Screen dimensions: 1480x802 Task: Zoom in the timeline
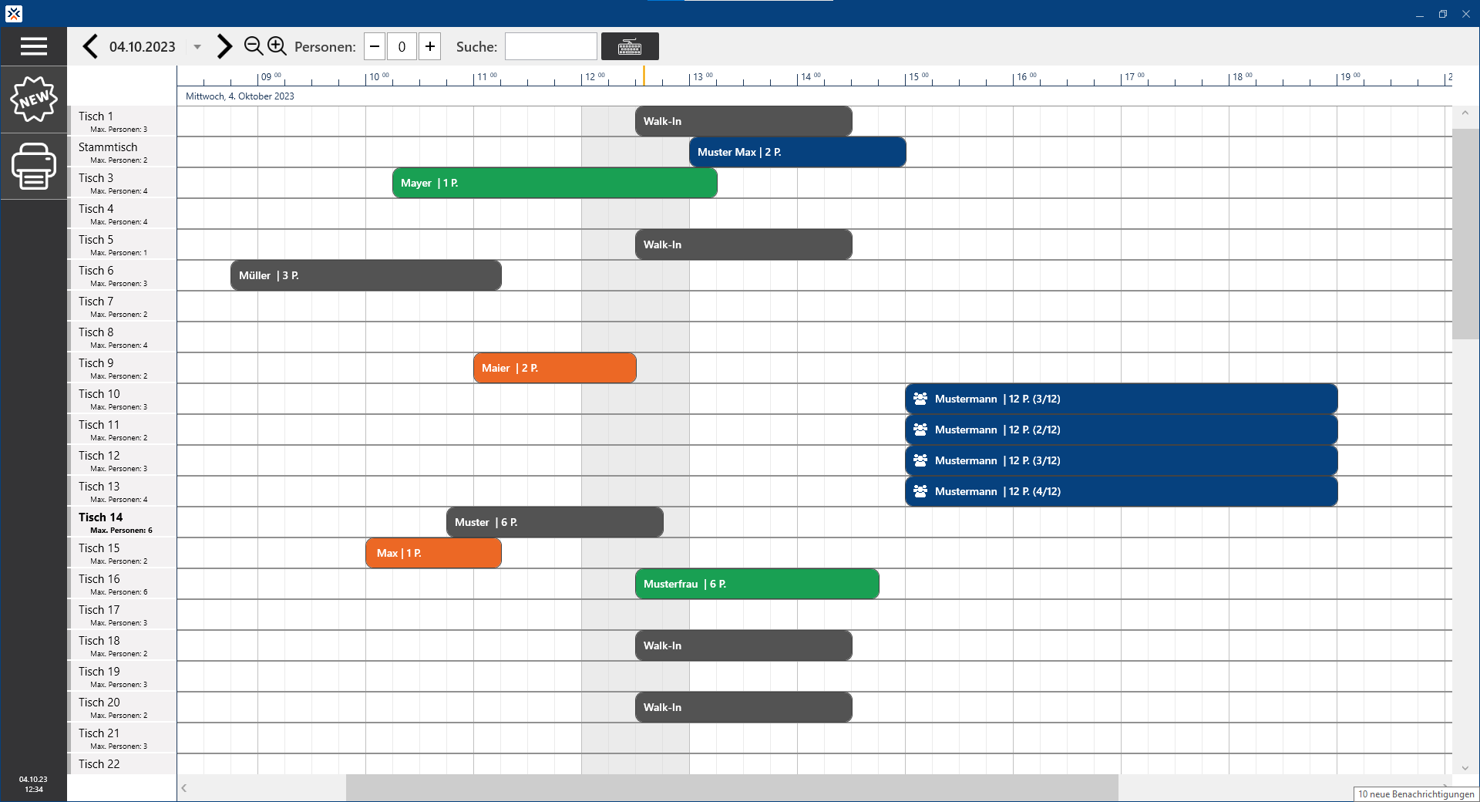[x=277, y=46]
